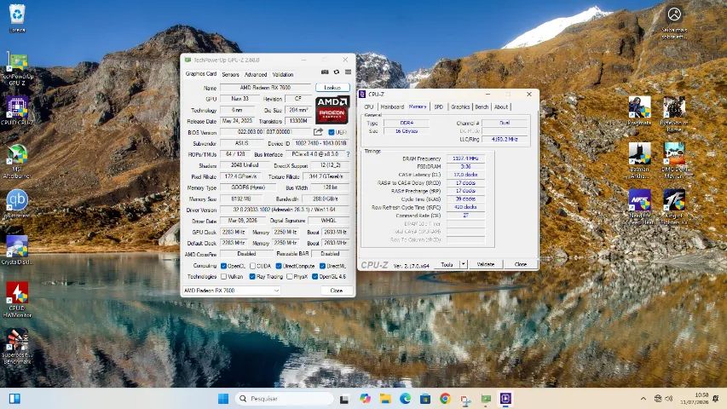Launch MSI Afterburner from desktop
The width and height of the screenshot is (727, 409).
[x=17, y=161]
